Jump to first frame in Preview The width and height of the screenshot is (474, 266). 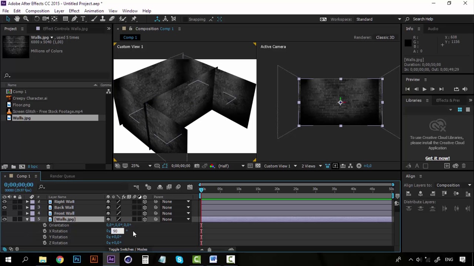pyautogui.click(x=408, y=89)
